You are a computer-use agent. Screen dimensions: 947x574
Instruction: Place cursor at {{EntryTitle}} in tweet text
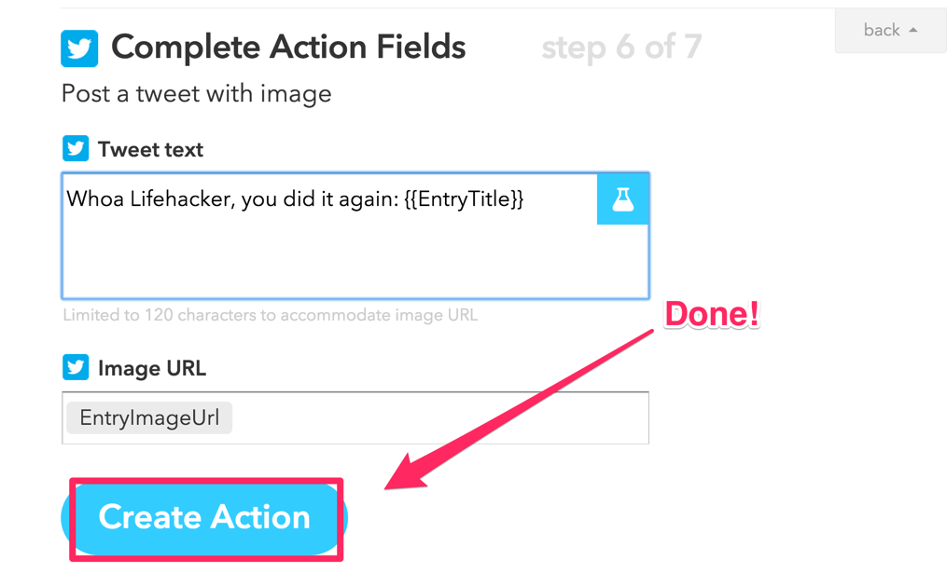tap(464, 199)
